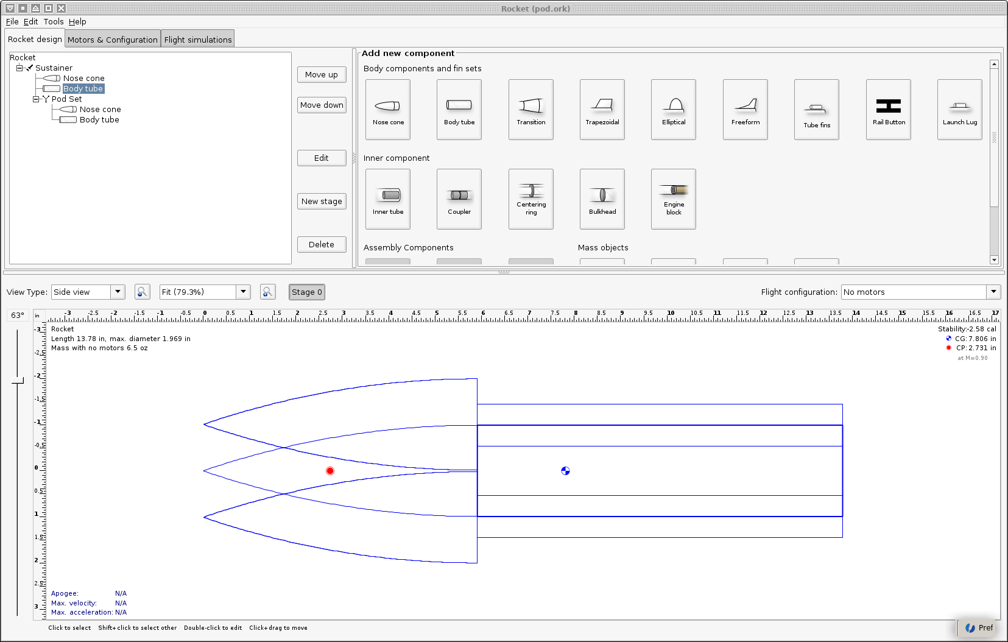
Task: Add a Nose cone body component
Action: (x=387, y=109)
